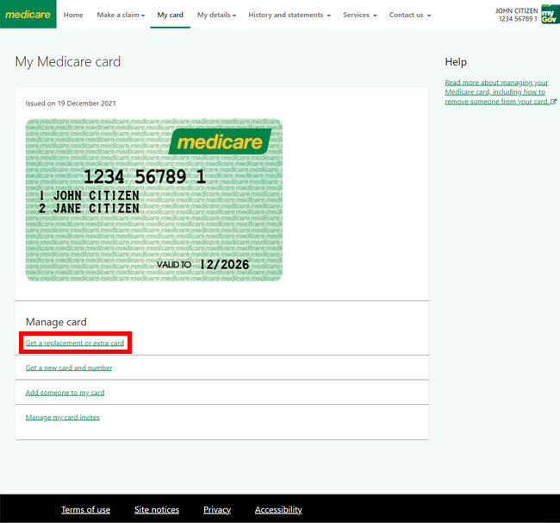This screenshot has width=560, height=523.
Task: Expand History and statements menu
Action: point(289,15)
